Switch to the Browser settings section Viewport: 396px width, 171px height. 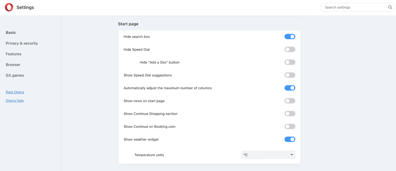pos(13,65)
